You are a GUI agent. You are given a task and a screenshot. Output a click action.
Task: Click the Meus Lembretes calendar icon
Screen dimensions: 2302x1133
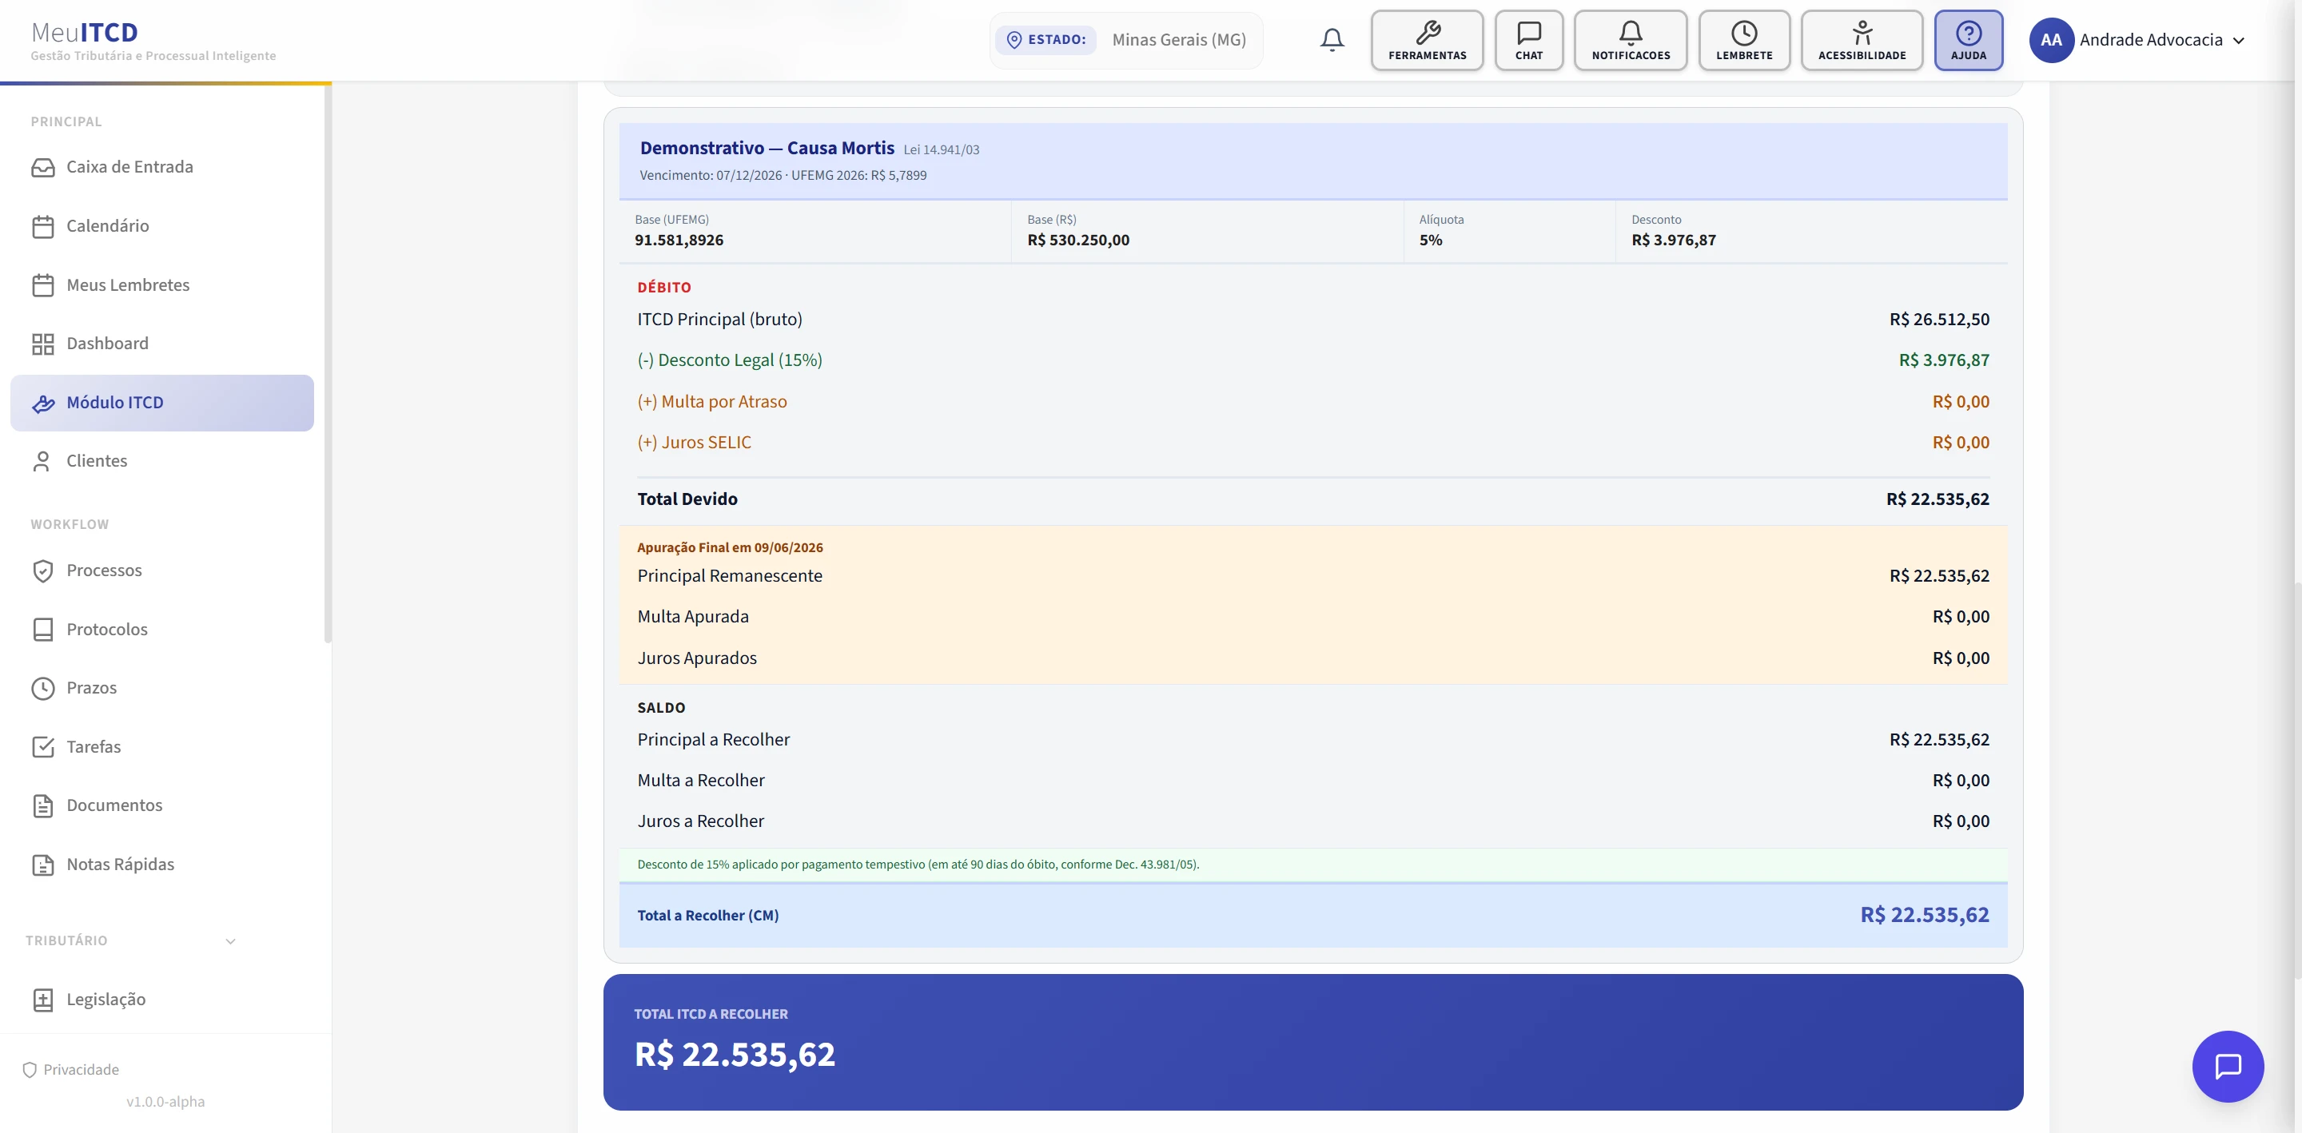coord(43,286)
